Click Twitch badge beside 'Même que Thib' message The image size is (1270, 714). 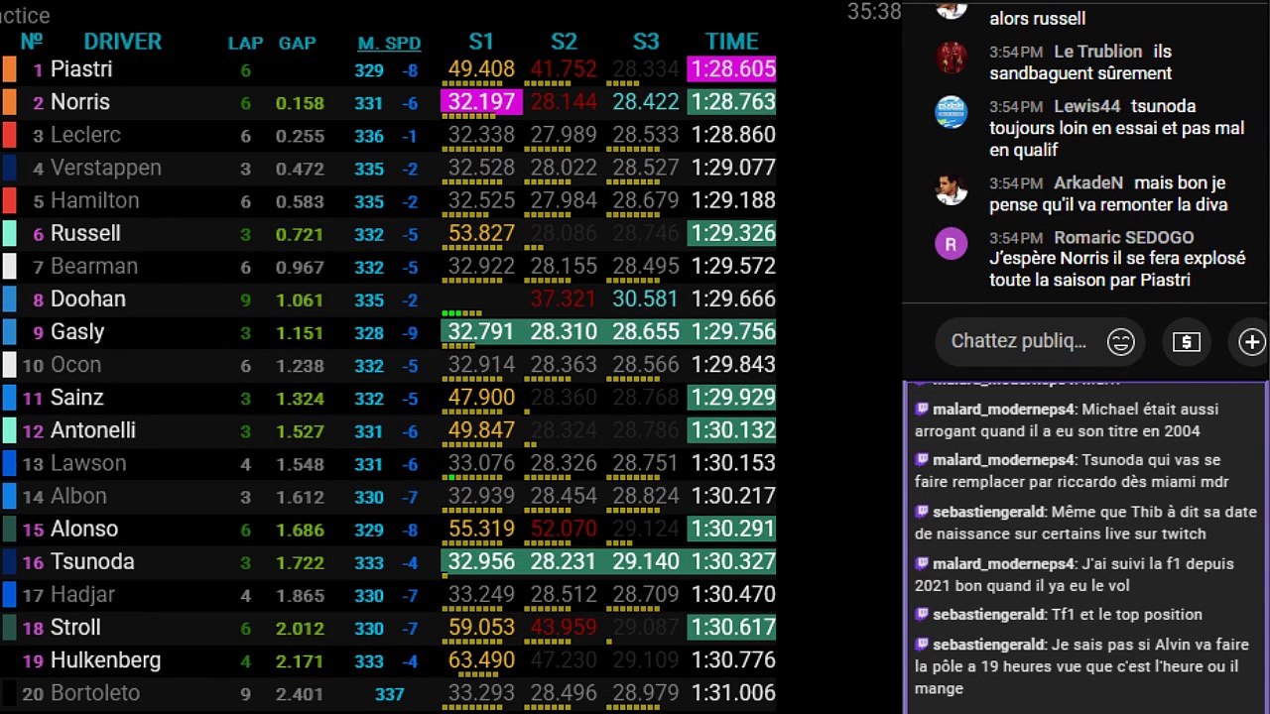(x=922, y=512)
